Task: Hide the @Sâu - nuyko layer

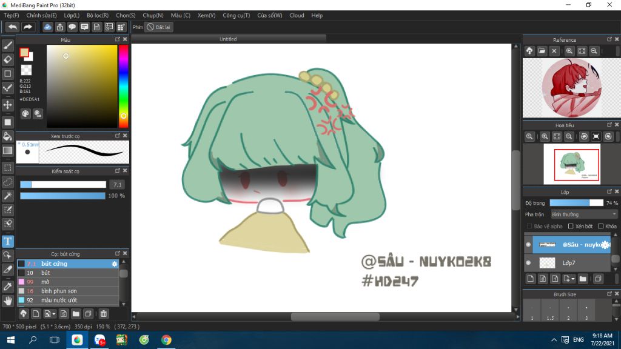Action: 528,245
